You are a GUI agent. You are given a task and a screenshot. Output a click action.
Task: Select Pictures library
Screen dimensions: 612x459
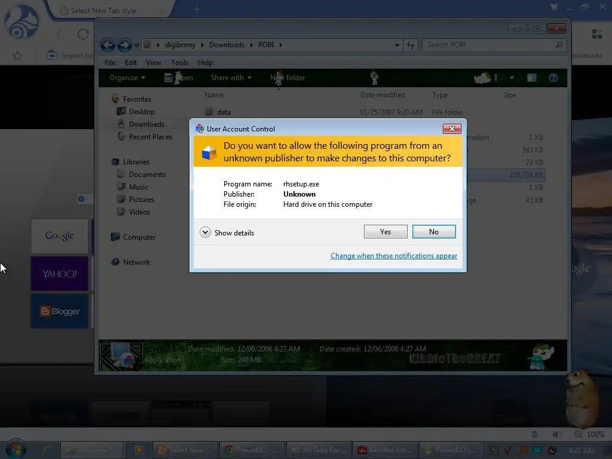[136, 200]
